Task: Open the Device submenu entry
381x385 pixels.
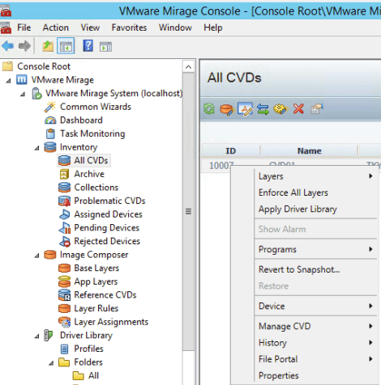Action: pyautogui.click(x=305, y=306)
